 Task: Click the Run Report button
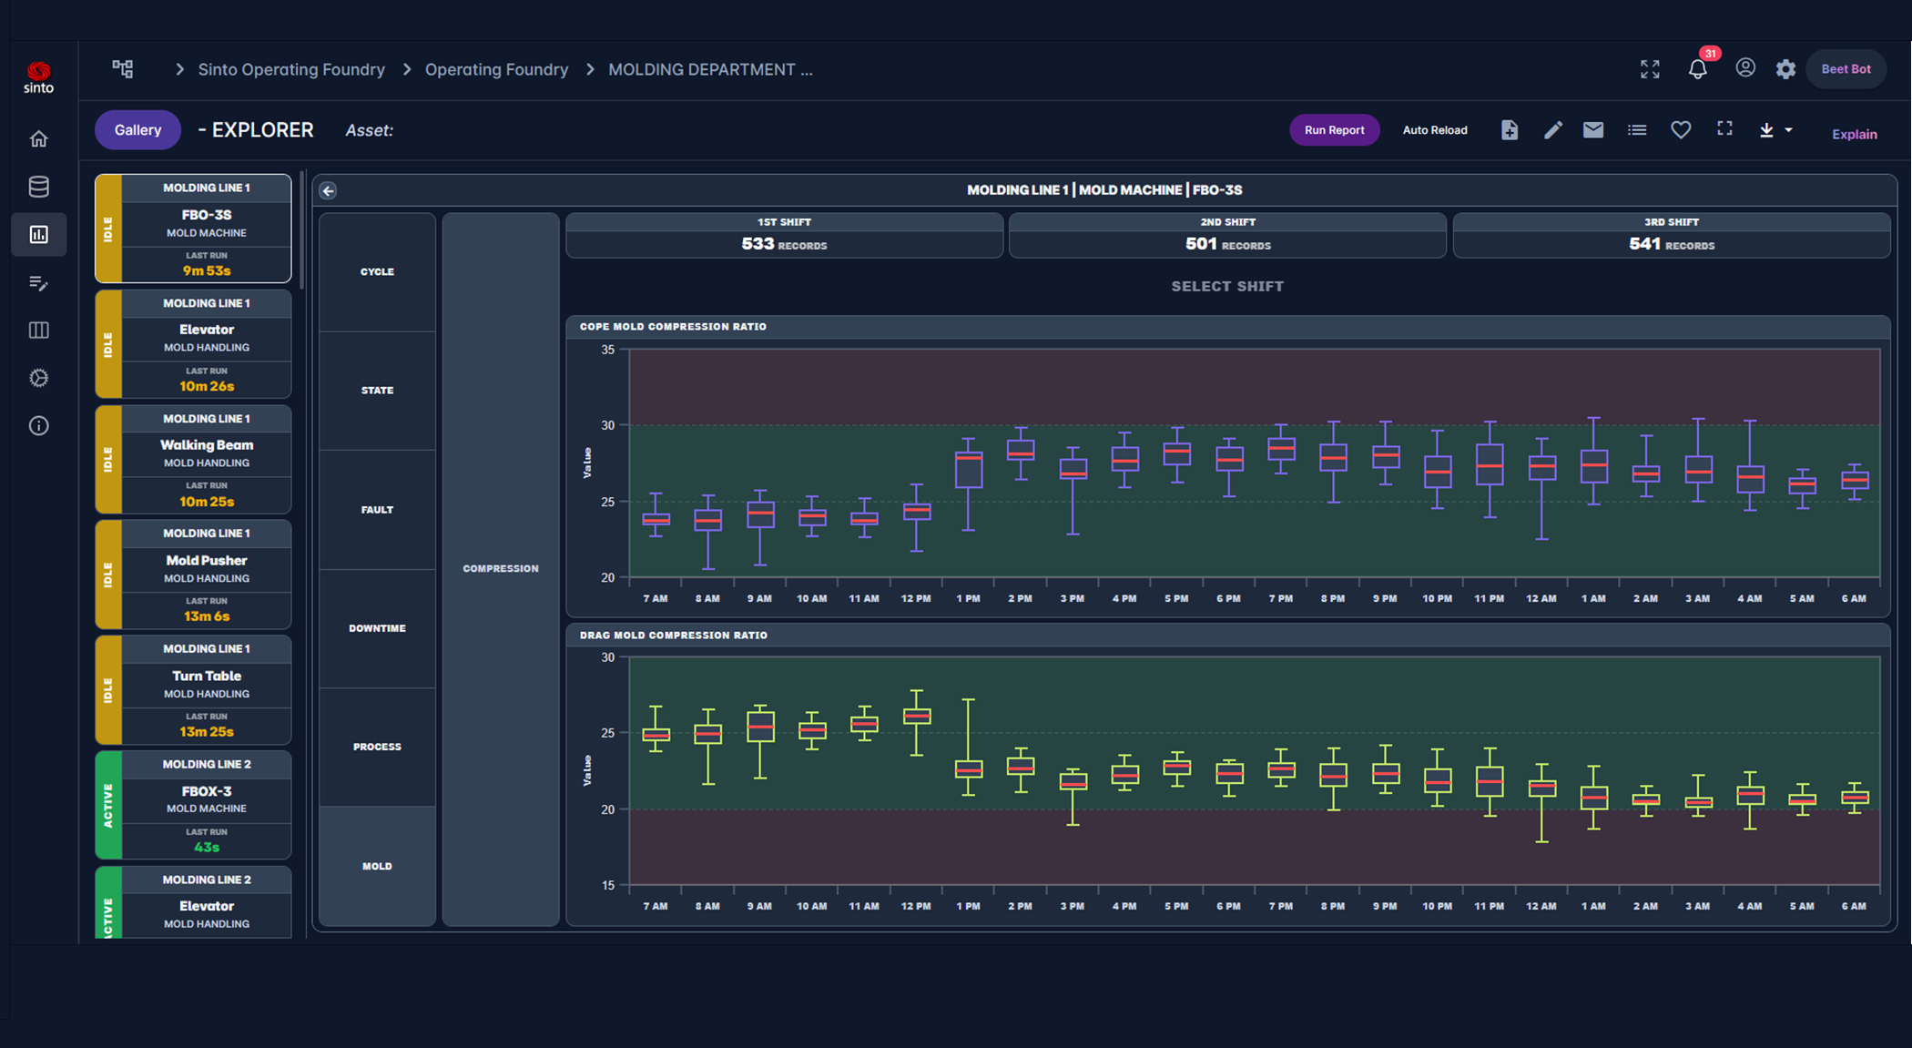1334,130
